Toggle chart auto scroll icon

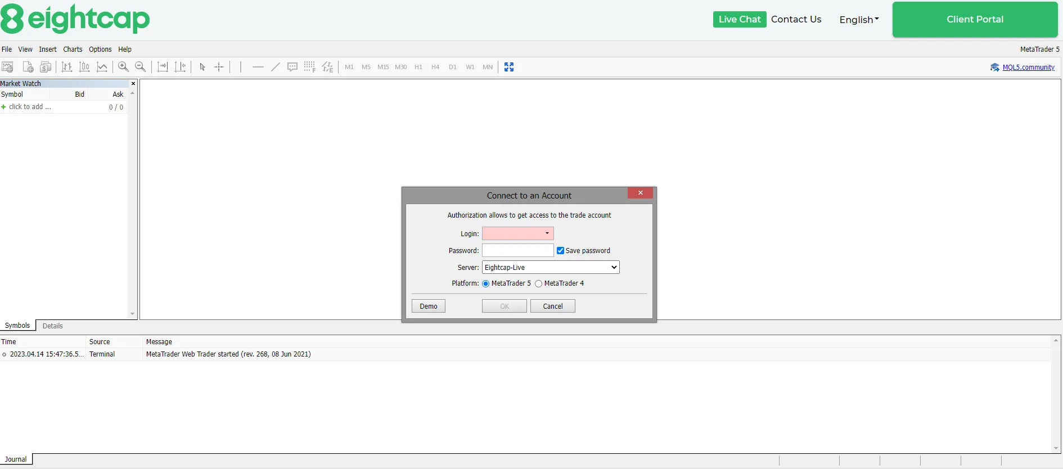pos(163,67)
